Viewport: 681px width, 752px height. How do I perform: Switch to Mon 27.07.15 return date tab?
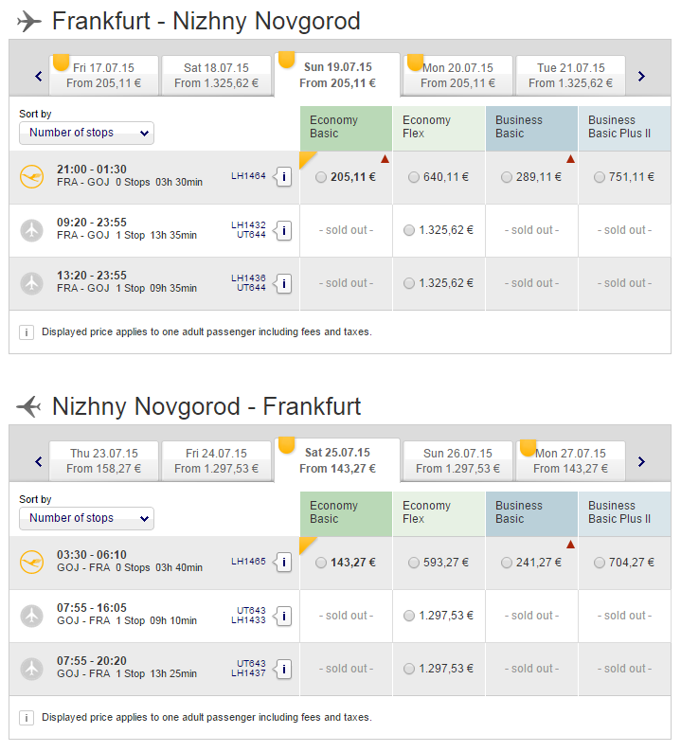571,461
